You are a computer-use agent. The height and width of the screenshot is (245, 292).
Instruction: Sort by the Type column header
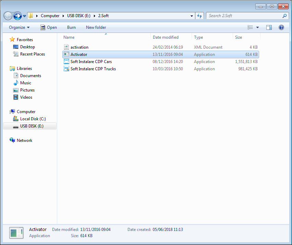click(212, 37)
